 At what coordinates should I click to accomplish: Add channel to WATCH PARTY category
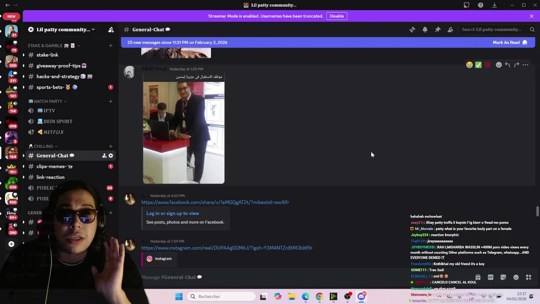click(x=111, y=101)
